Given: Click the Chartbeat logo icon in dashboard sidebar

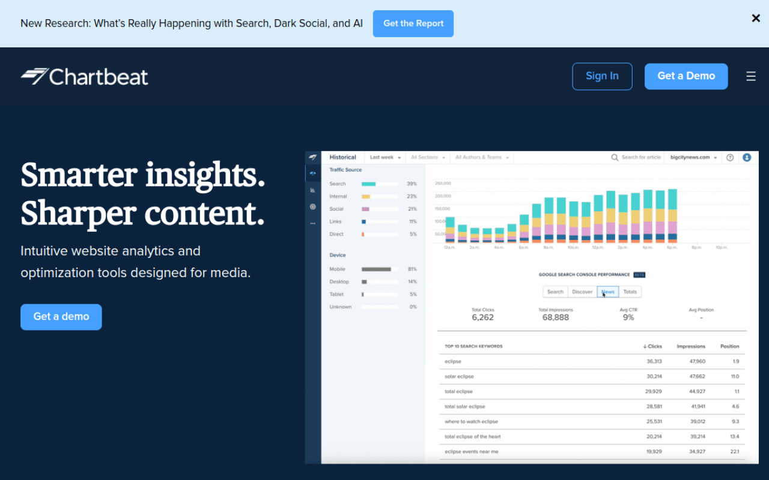Looking at the screenshot, I should 313,157.
